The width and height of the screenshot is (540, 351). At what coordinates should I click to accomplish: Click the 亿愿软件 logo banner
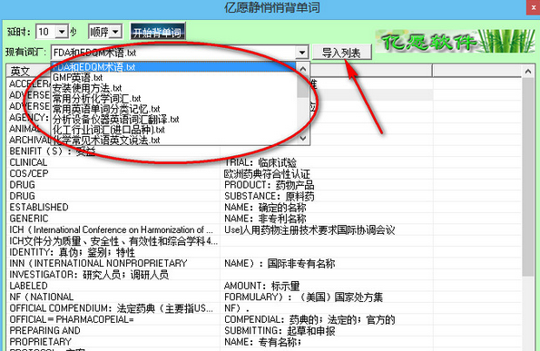pos(456,42)
